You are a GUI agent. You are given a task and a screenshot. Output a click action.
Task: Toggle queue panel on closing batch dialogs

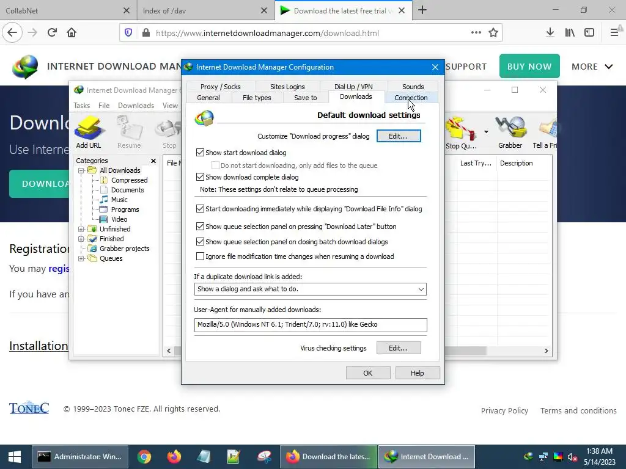(200, 242)
